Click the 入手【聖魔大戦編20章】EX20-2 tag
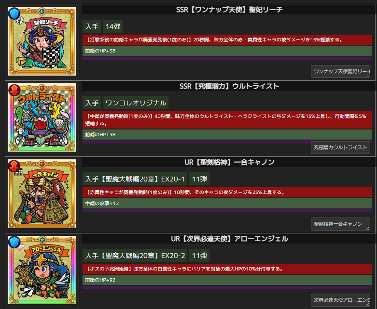This screenshot has width=377, height=309. pos(135,256)
